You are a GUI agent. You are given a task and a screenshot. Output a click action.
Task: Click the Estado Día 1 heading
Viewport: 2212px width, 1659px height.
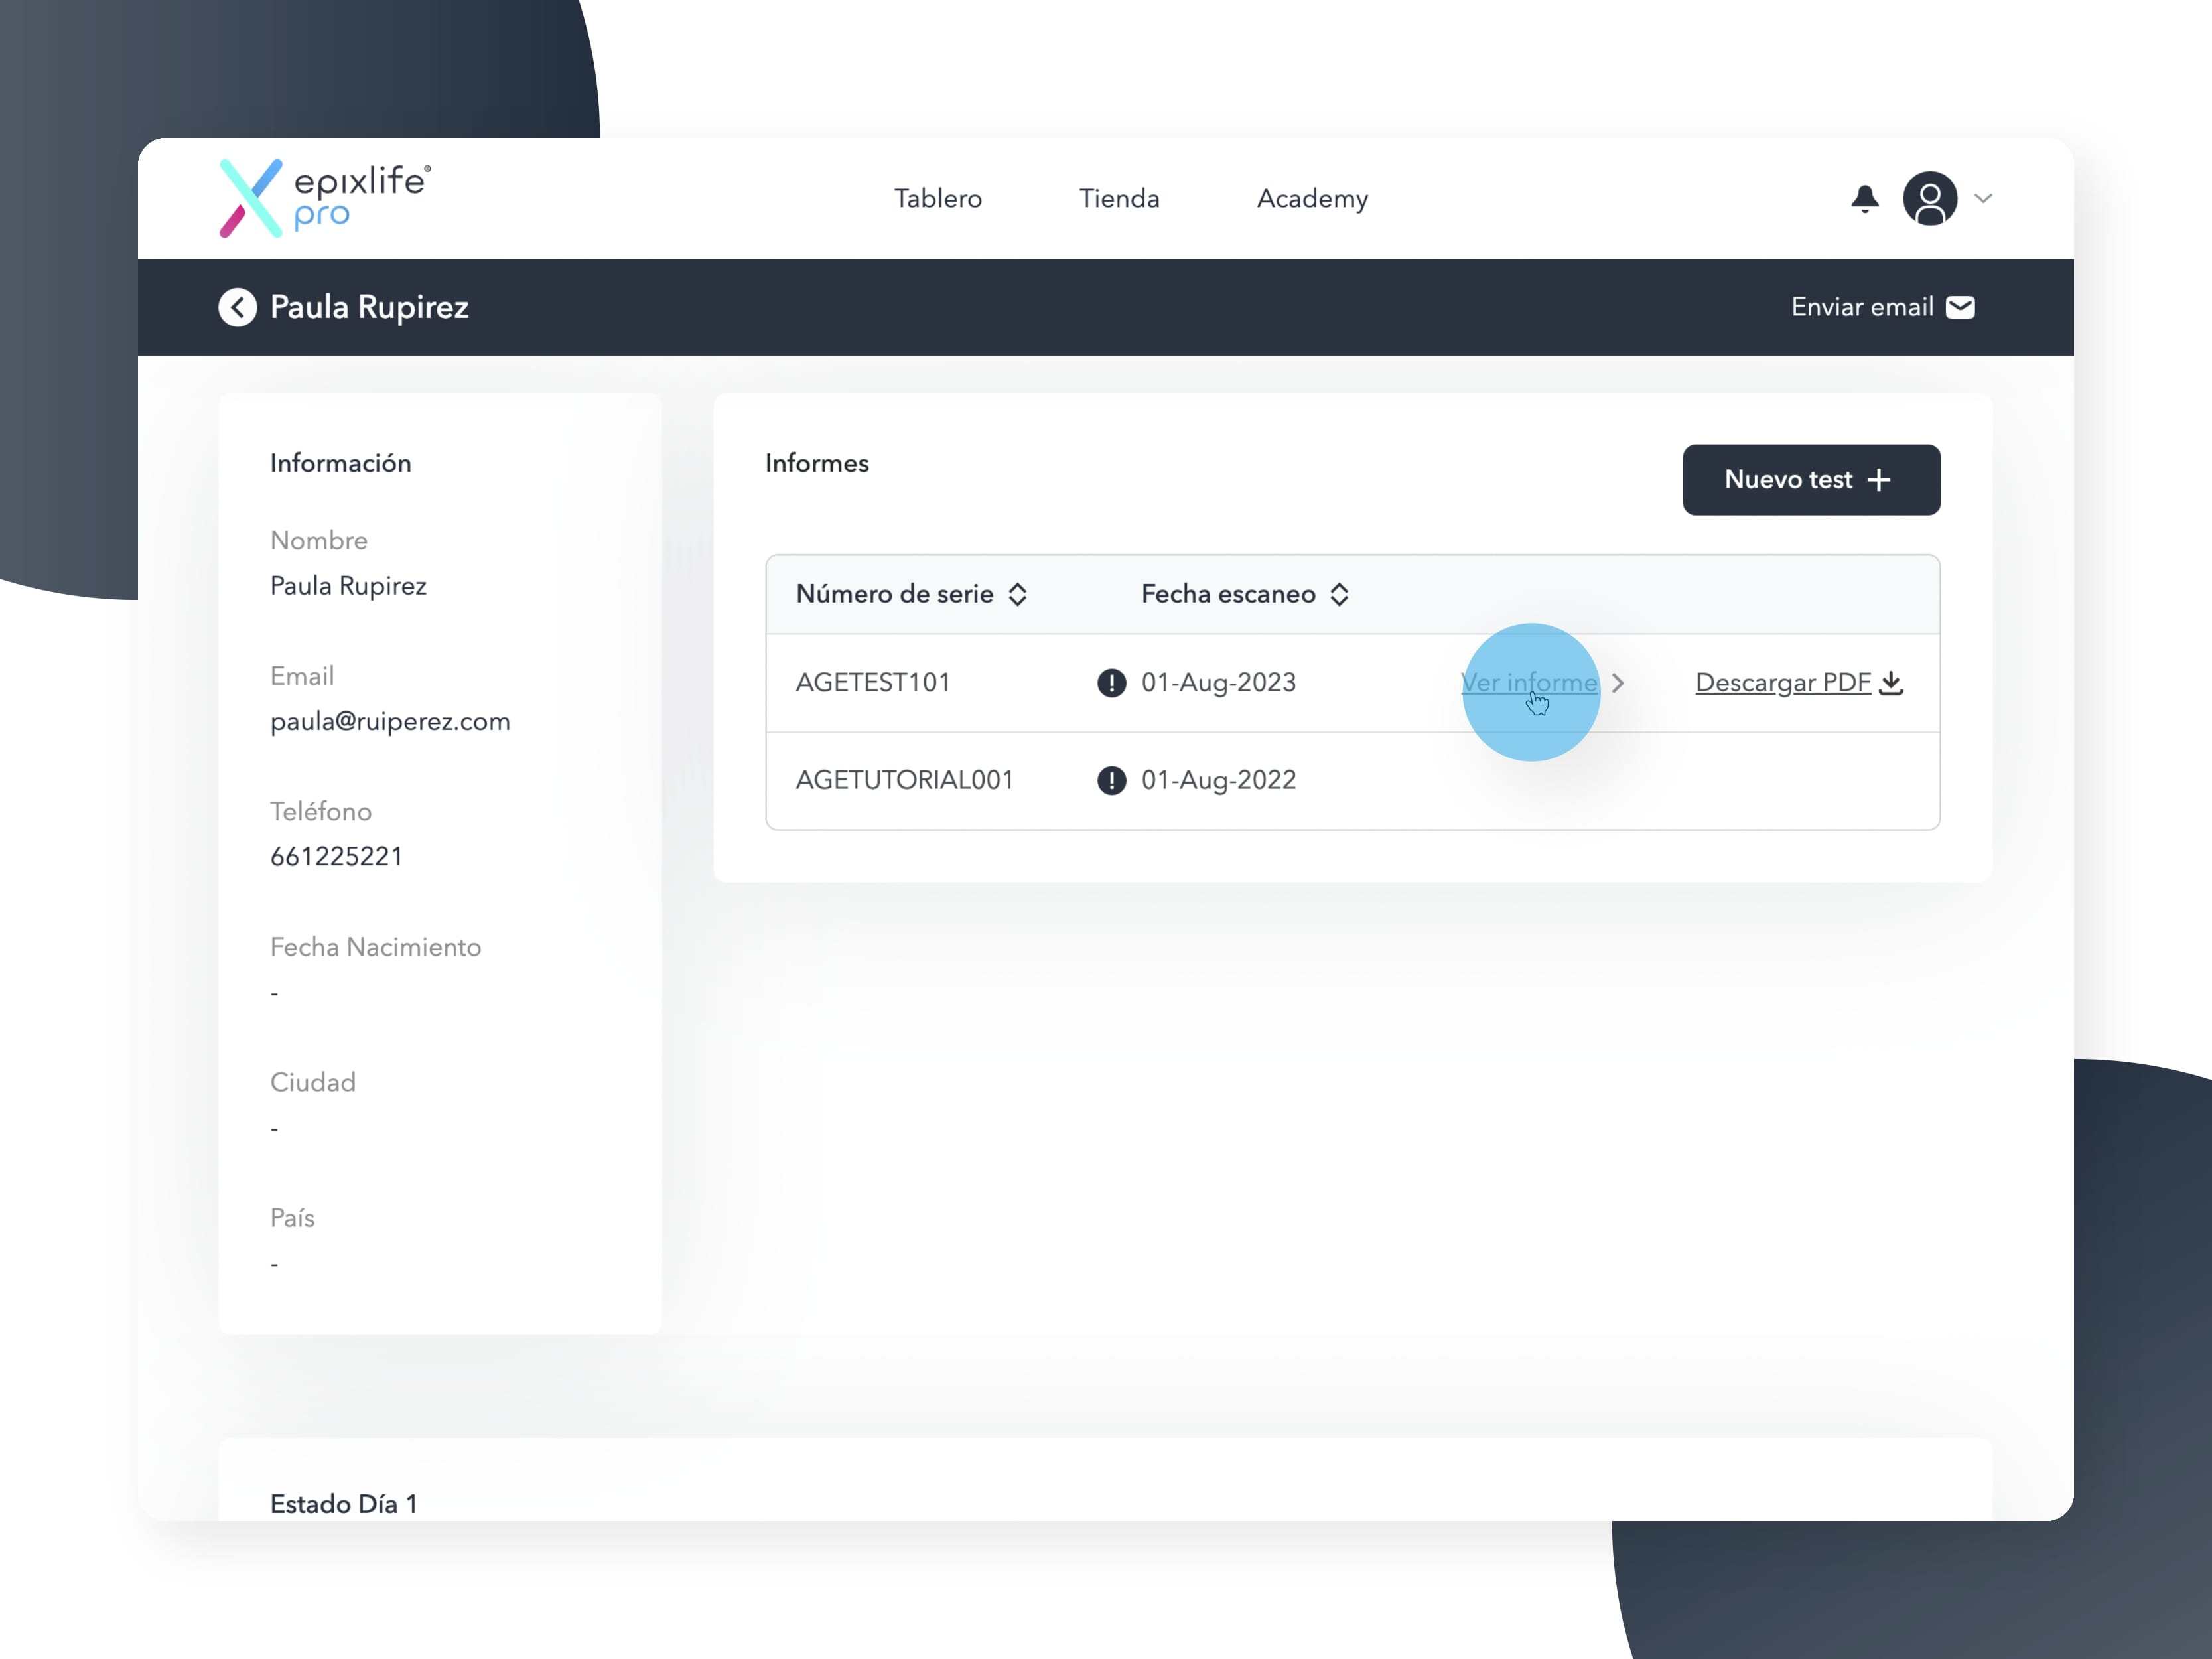point(343,1504)
